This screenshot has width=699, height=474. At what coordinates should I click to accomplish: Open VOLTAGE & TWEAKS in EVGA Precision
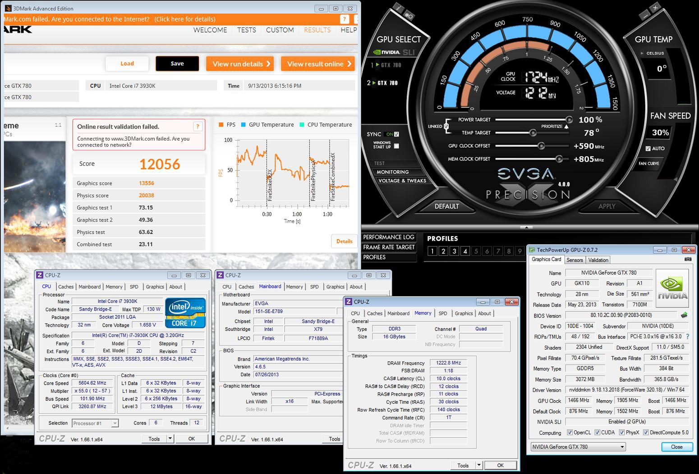click(x=402, y=181)
